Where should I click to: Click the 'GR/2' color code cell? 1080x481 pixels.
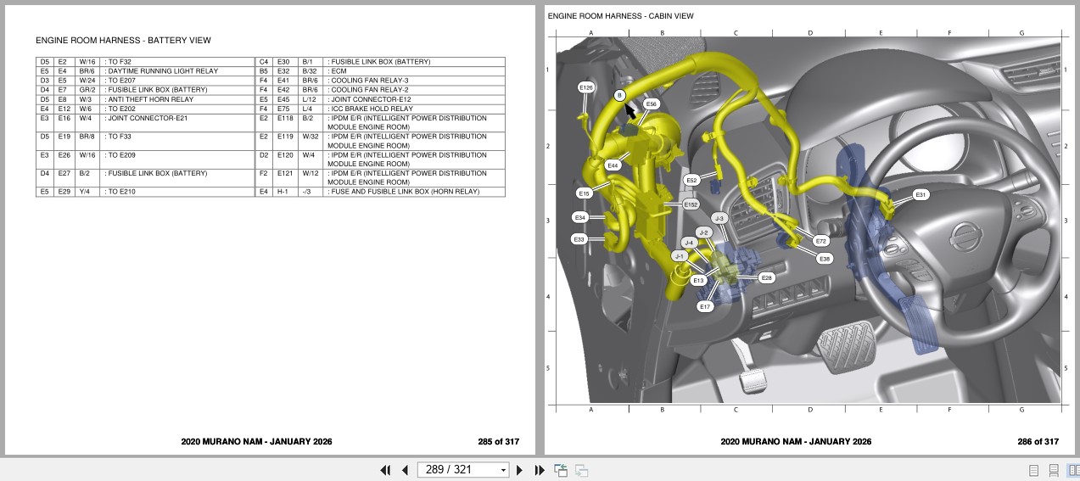pos(87,90)
